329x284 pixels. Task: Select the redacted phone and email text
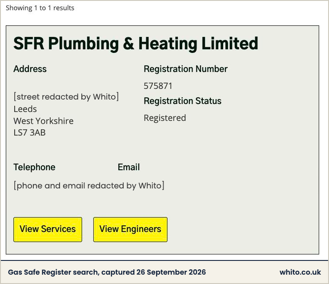[x=89, y=186]
